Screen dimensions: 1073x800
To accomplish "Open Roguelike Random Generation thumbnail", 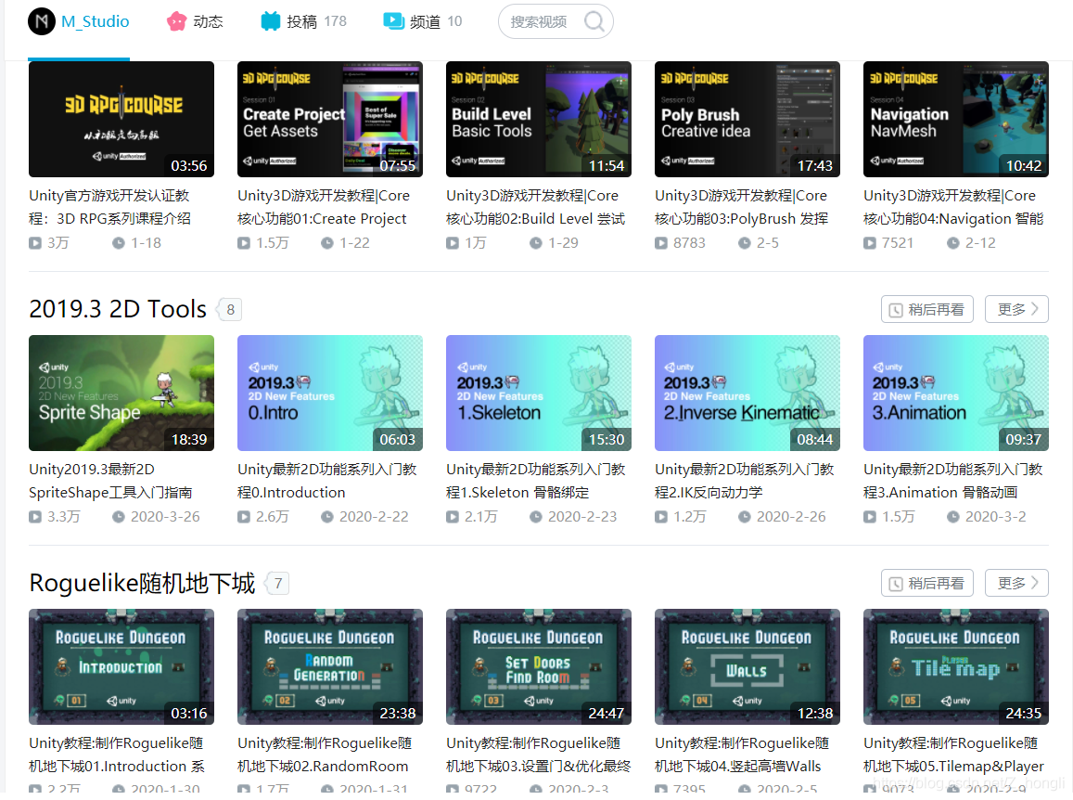I will coord(330,667).
